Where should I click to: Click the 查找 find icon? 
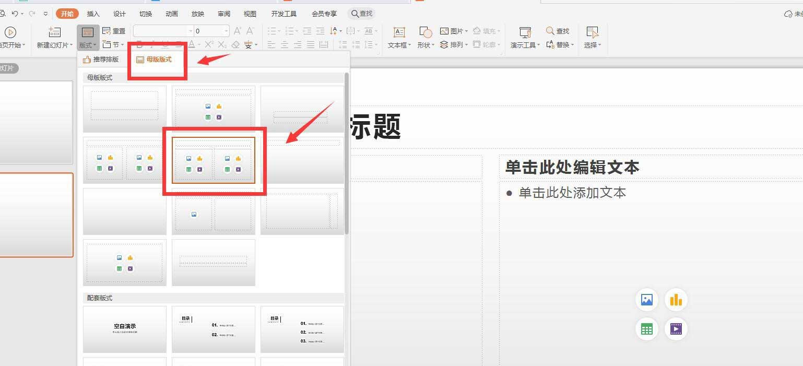(x=559, y=30)
